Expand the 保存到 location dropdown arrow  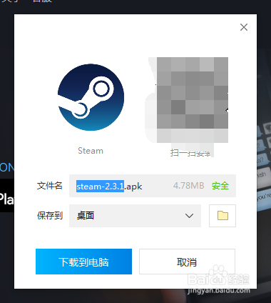tap(189, 216)
